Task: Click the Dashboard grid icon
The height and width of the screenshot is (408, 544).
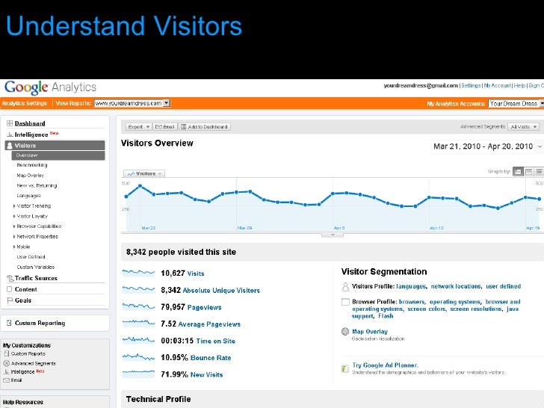Action: point(10,123)
